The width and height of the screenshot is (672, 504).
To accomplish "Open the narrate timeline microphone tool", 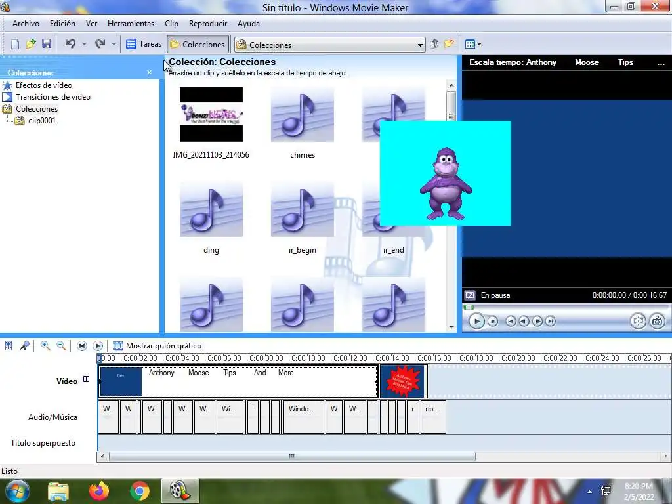I will (x=24, y=346).
